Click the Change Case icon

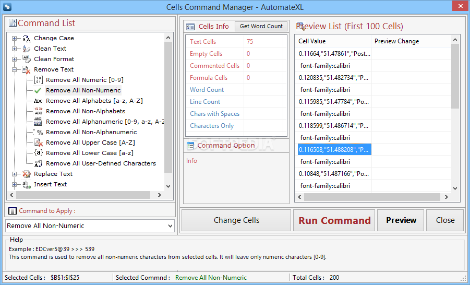27,39
